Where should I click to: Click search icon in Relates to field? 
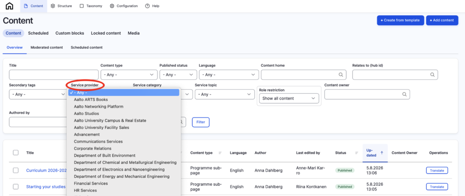coord(433,75)
